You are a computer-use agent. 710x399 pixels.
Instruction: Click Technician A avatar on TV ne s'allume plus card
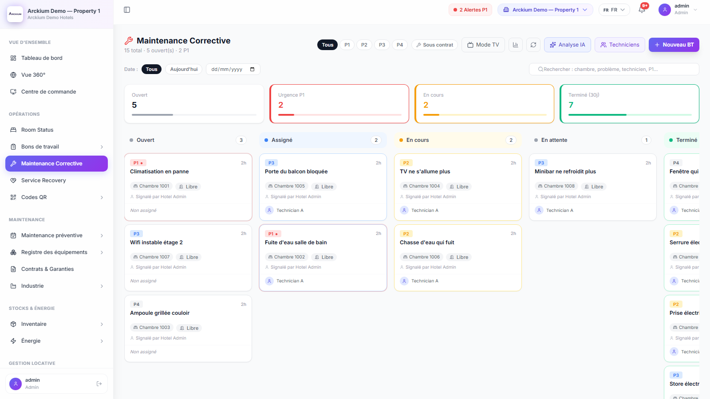(x=404, y=210)
